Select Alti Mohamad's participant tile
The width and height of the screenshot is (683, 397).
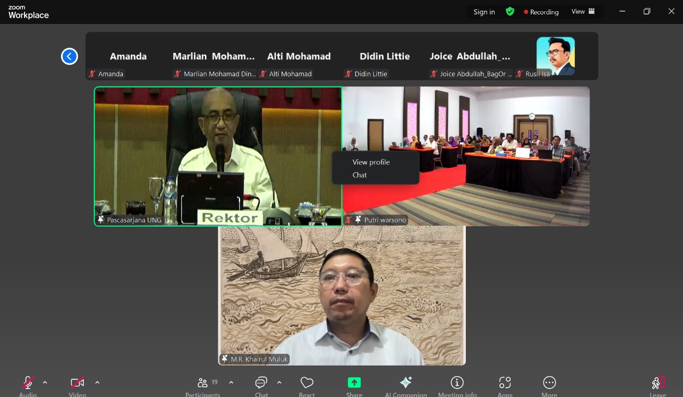click(x=299, y=56)
